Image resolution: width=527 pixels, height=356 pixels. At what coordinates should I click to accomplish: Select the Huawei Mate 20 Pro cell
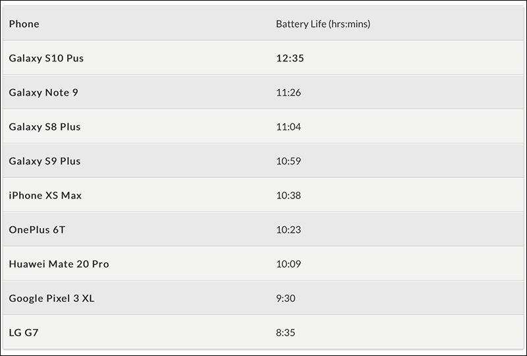59,264
